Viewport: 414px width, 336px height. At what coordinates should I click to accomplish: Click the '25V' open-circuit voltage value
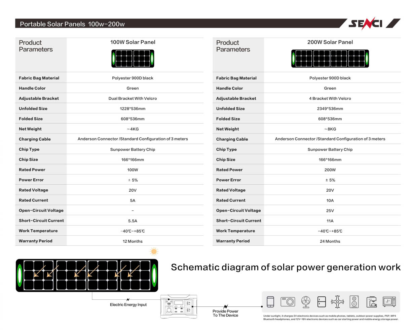pyautogui.click(x=330, y=211)
